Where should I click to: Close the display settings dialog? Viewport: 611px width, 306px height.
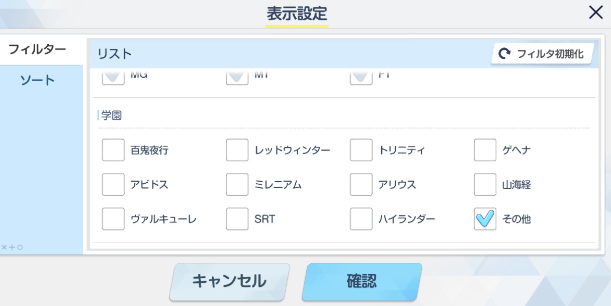point(595,14)
